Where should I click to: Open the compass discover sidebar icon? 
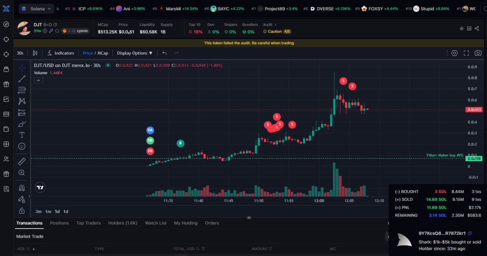[6, 24]
